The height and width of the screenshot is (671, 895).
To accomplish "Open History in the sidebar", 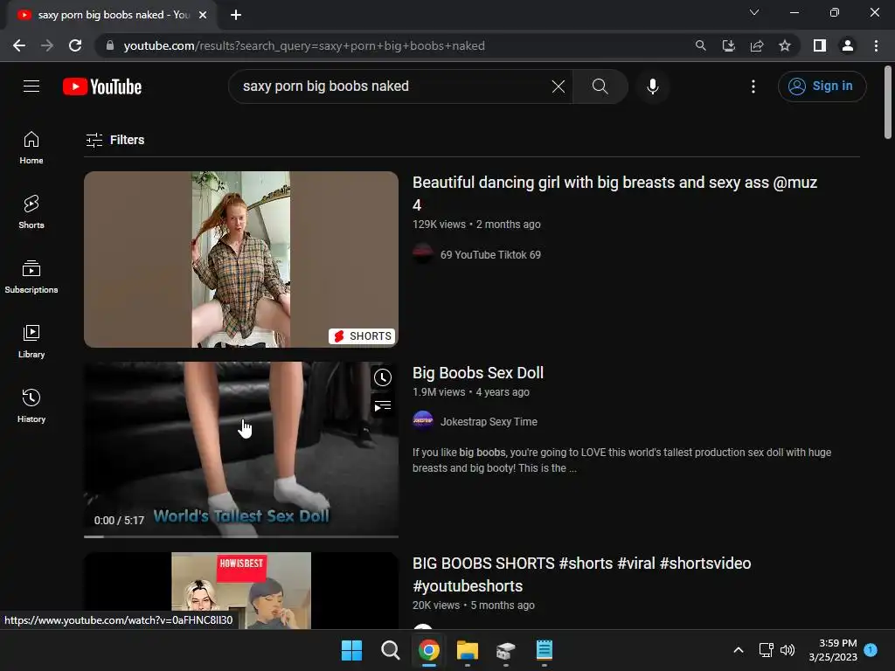I will (x=31, y=405).
